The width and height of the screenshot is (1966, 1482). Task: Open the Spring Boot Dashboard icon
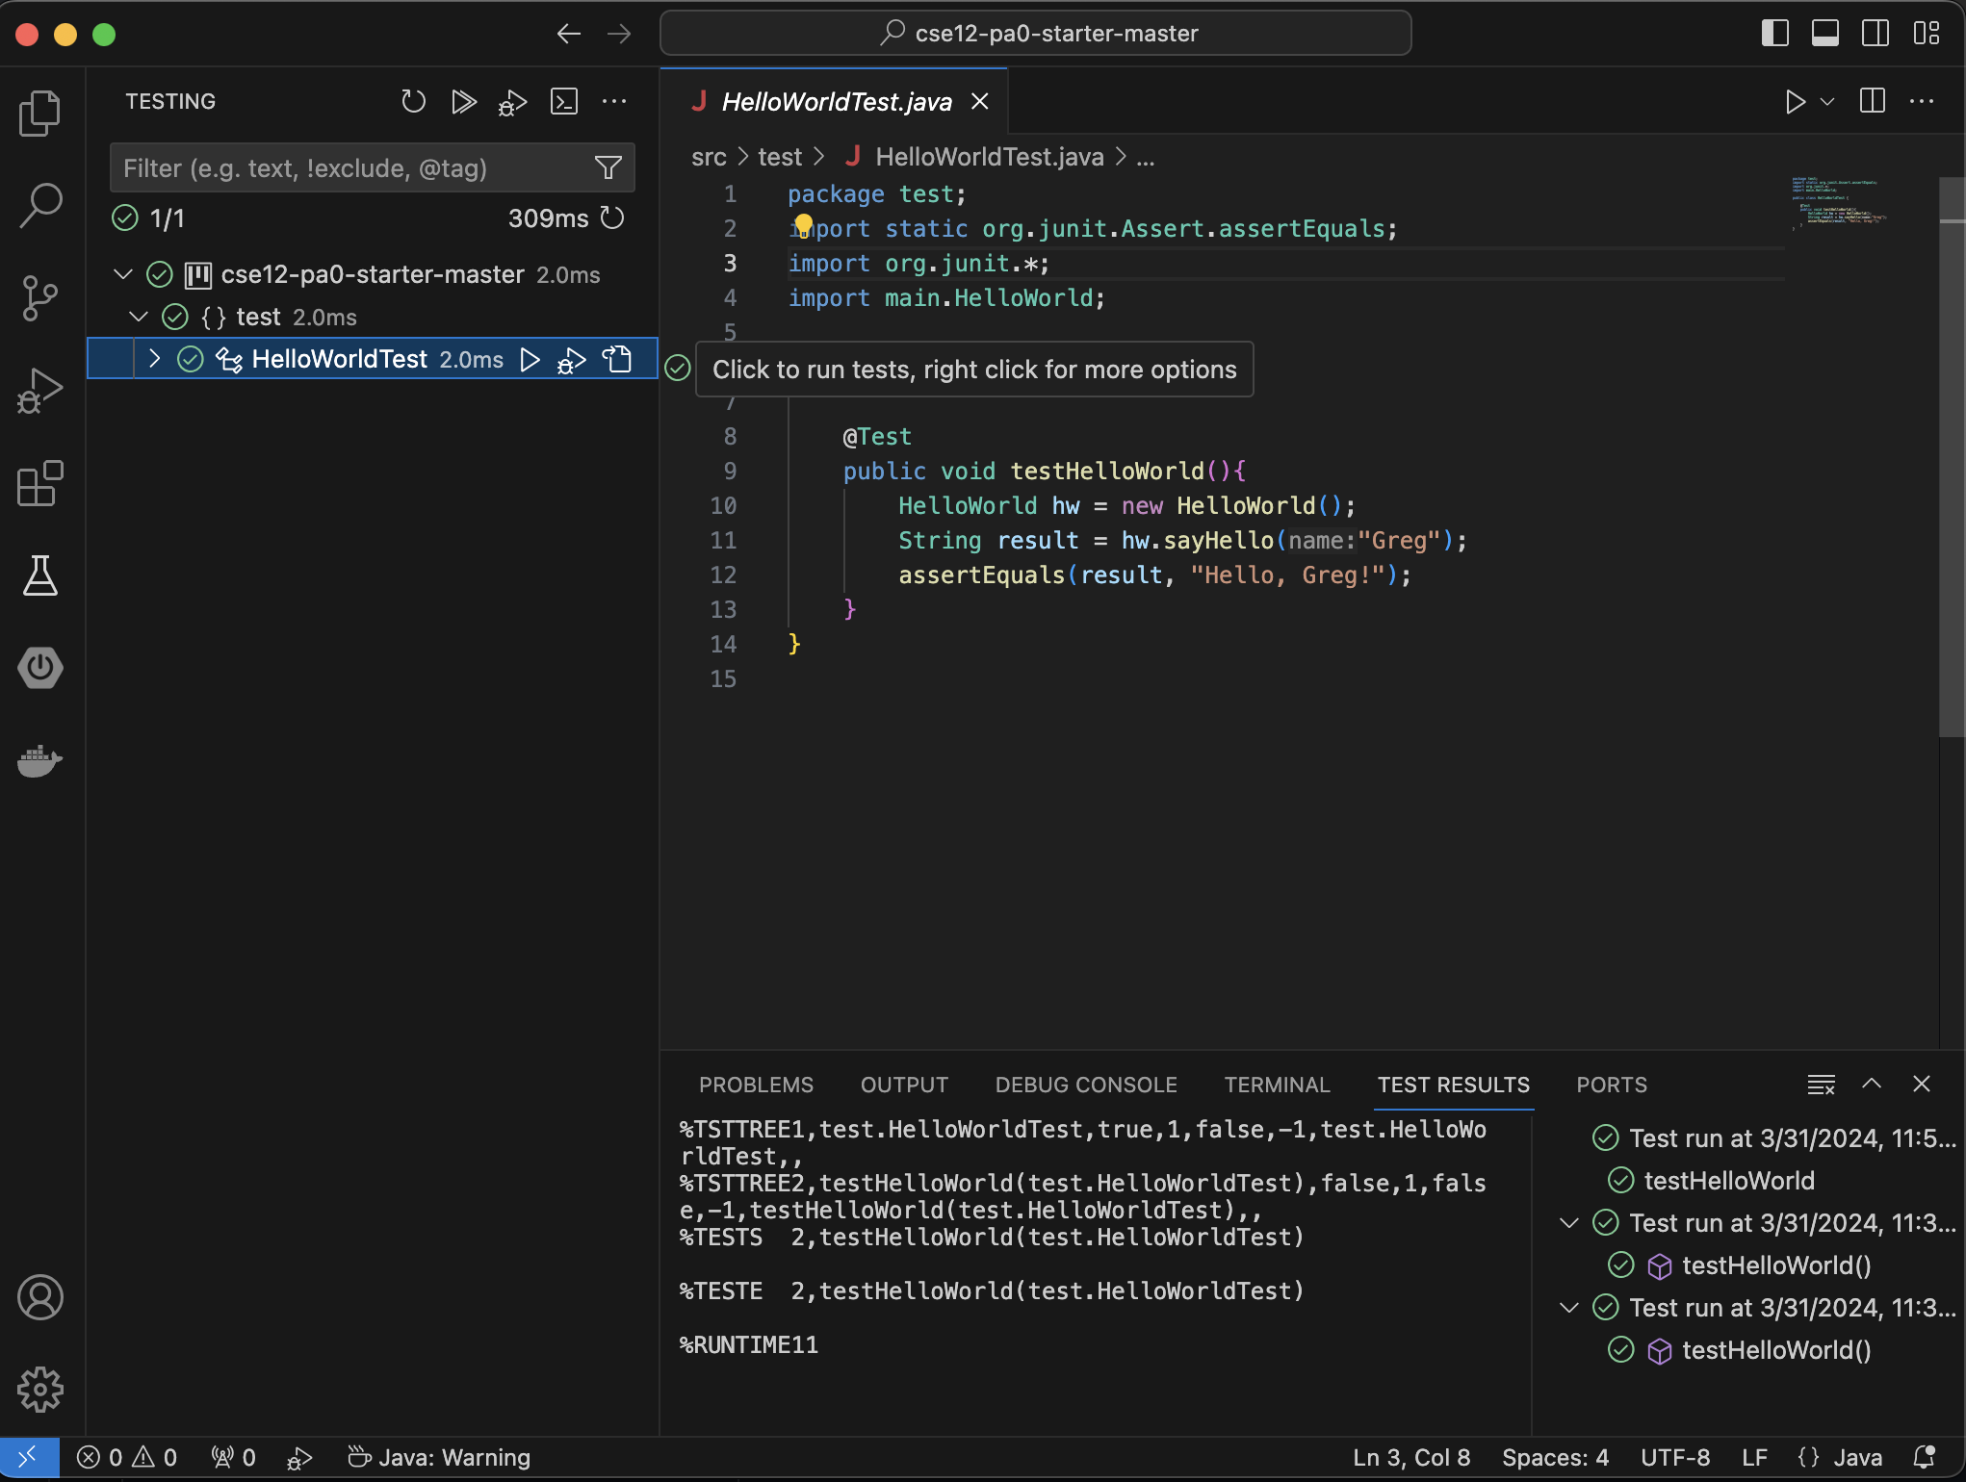pos(39,668)
